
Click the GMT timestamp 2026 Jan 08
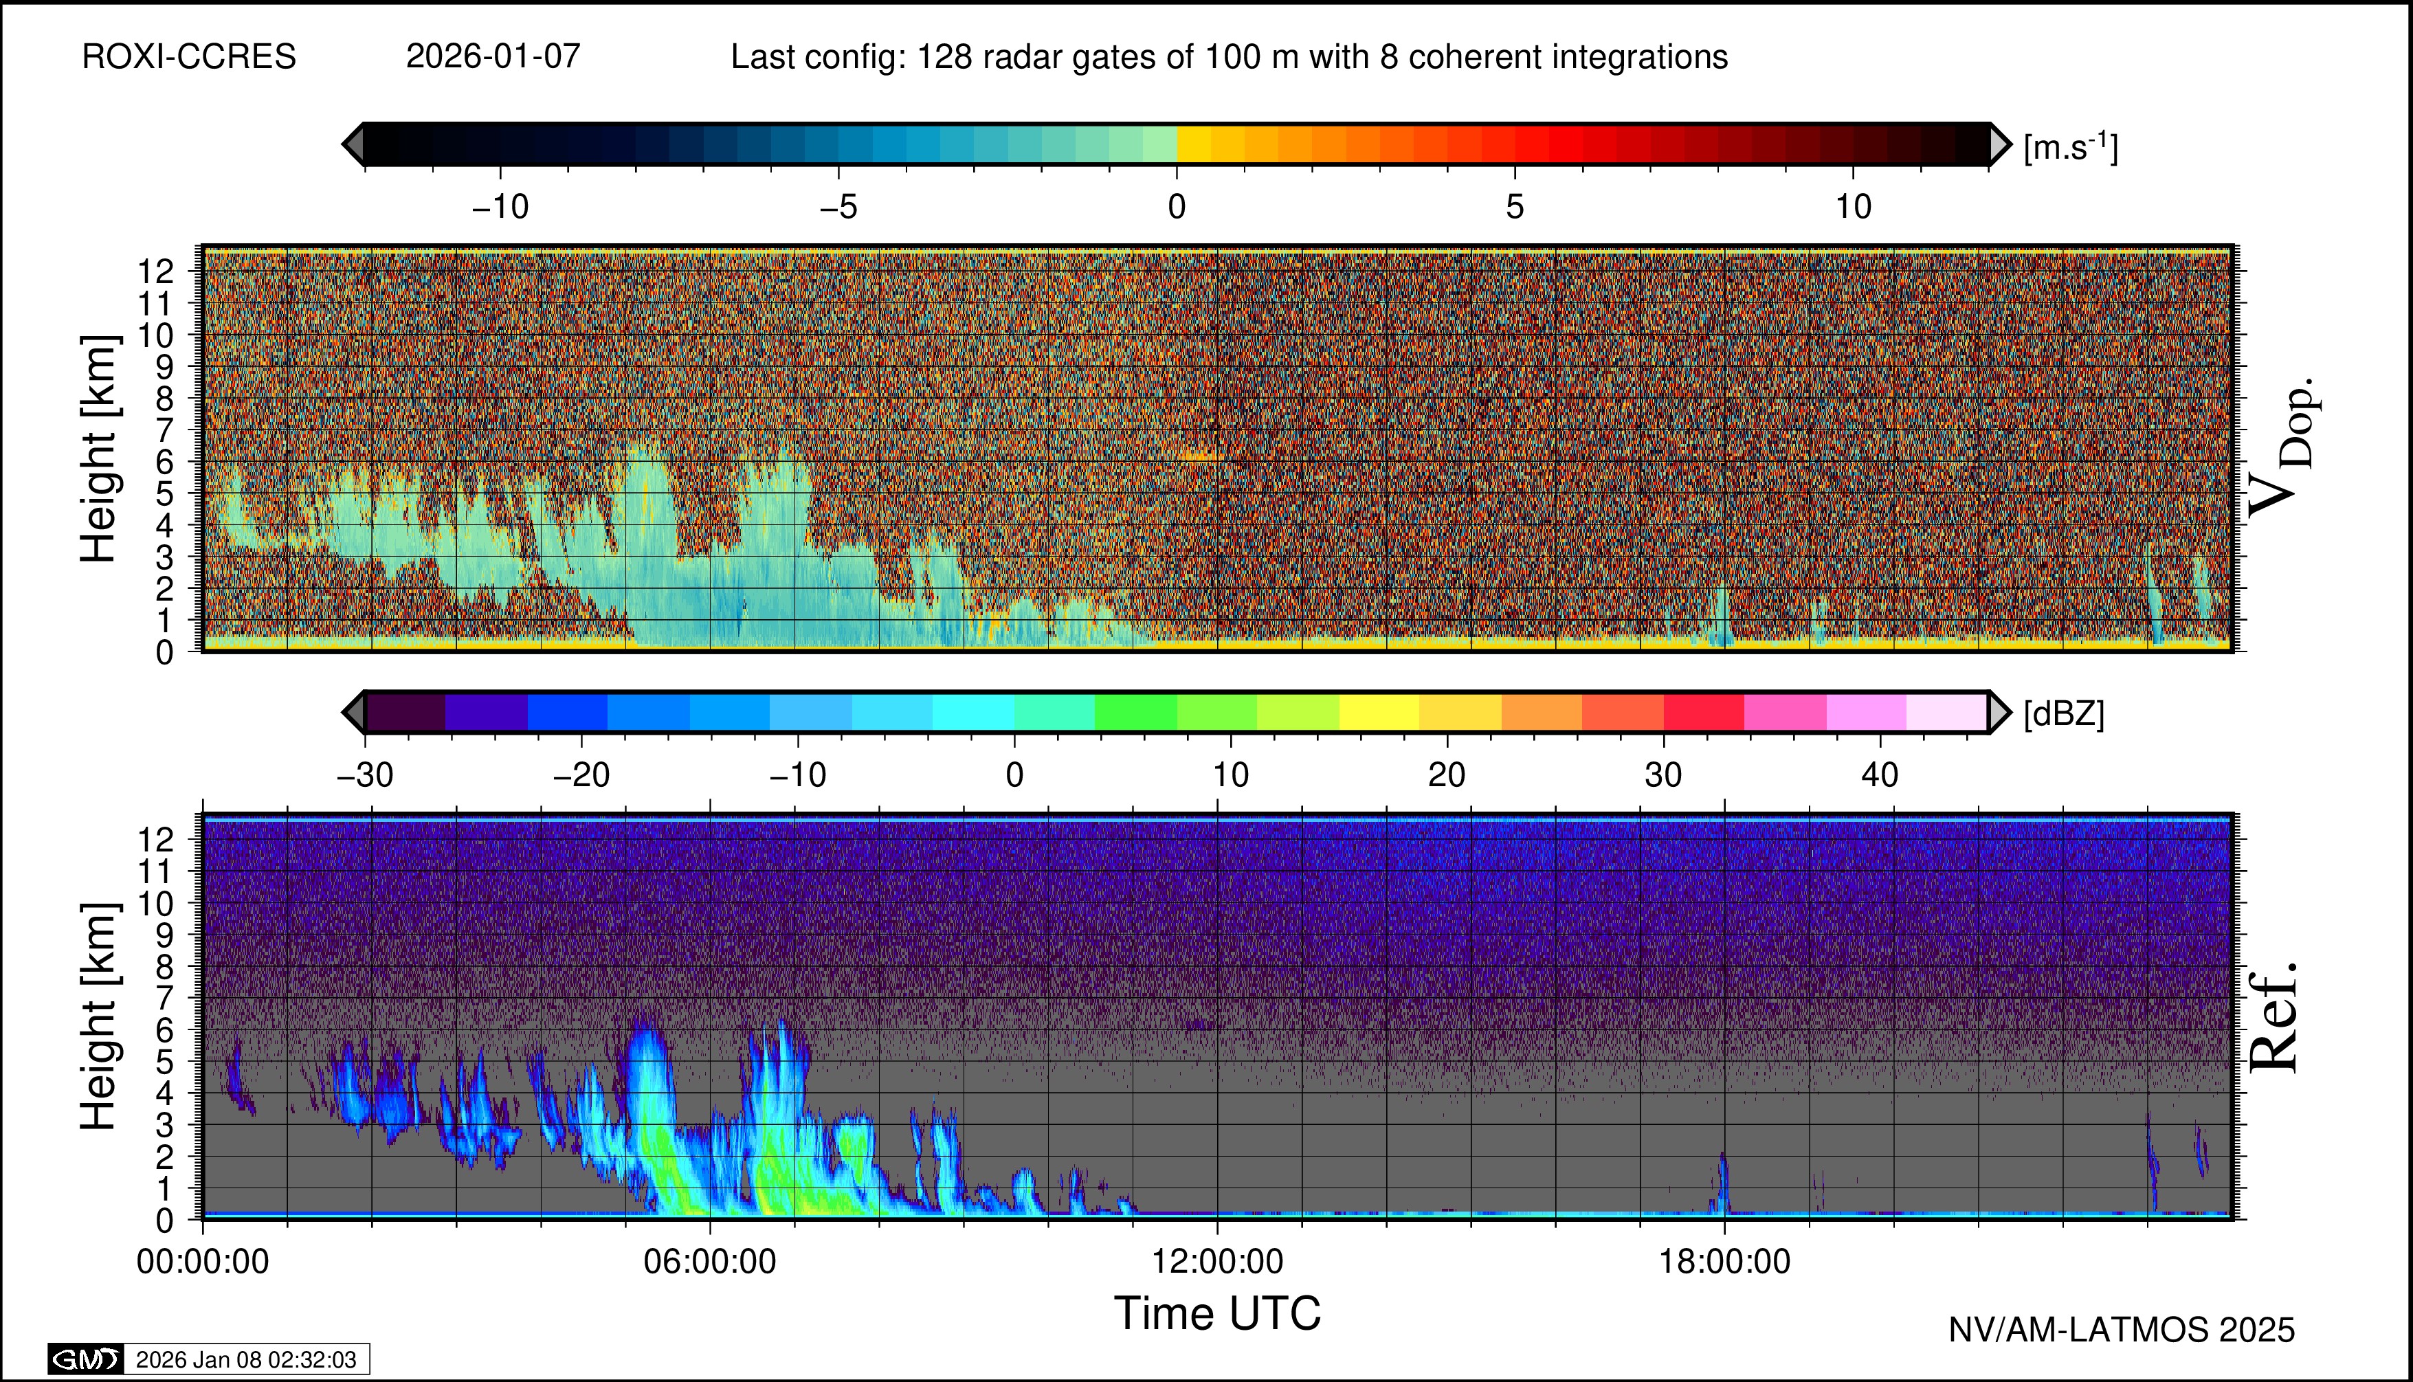(x=246, y=1359)
